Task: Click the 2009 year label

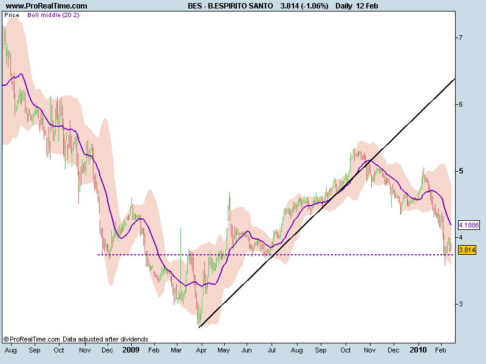Action: [131, 350]
